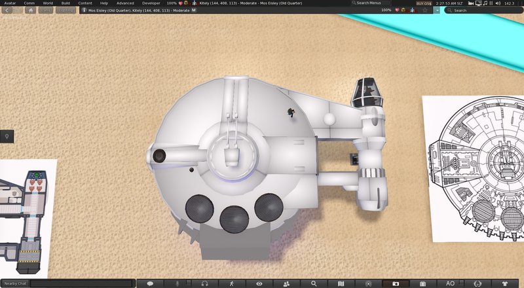Click the Search Menus field

(370, 3)
